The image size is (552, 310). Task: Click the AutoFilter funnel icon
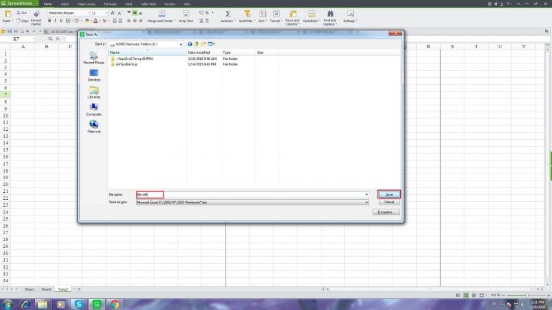247,14
